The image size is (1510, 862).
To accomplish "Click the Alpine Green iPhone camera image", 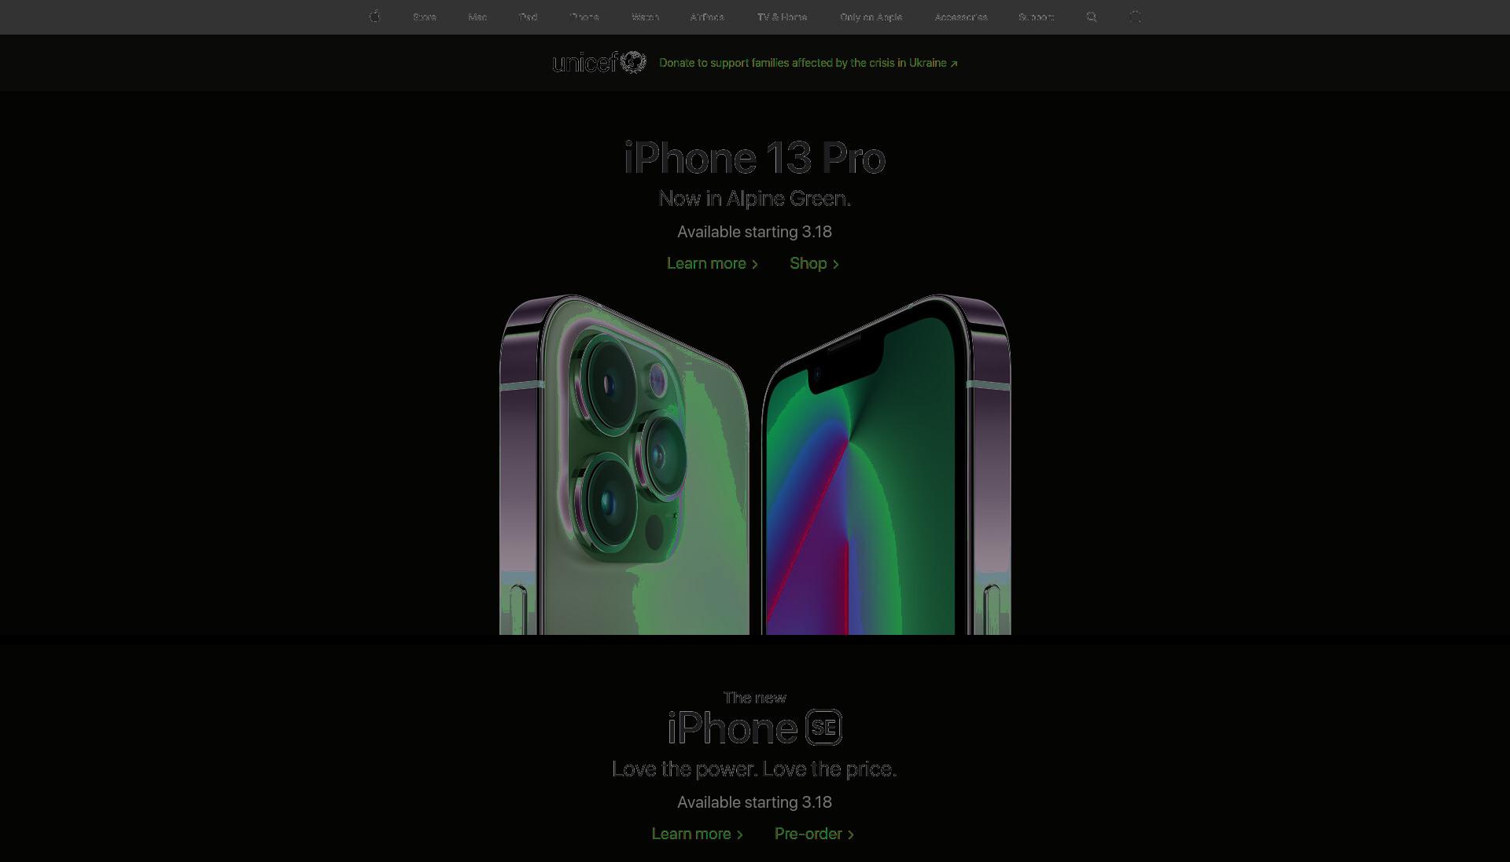I will coord(624,464).
